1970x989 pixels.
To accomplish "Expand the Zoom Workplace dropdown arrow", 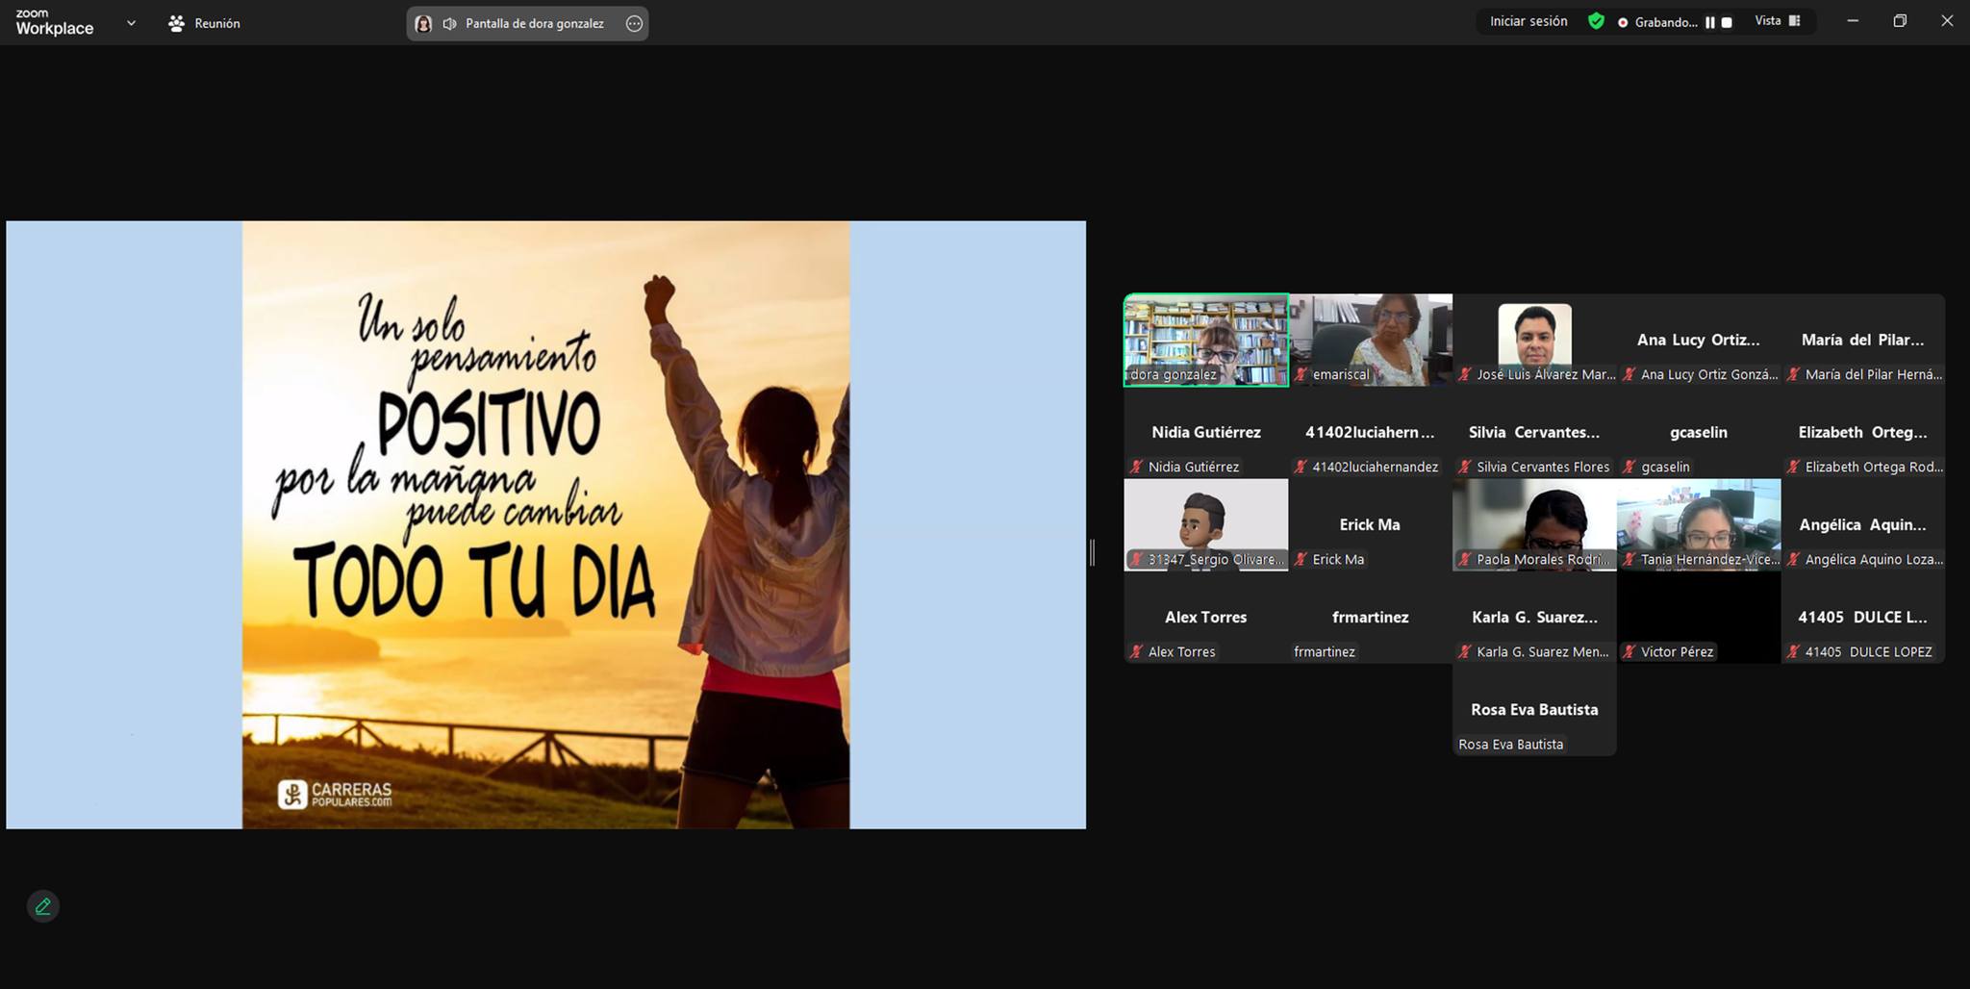I will pyautogui.click(x=131, y=23).
